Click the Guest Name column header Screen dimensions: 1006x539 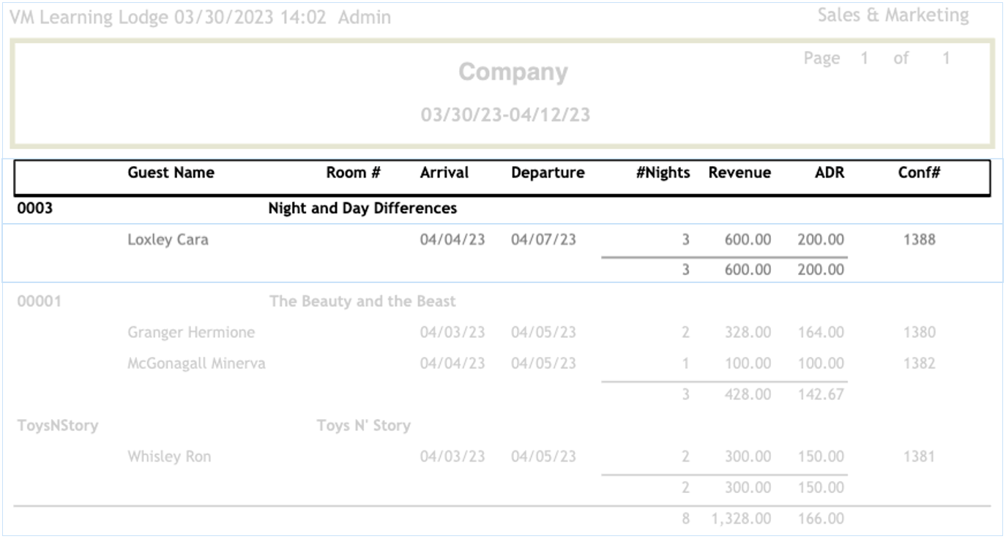tap(171, 173)
